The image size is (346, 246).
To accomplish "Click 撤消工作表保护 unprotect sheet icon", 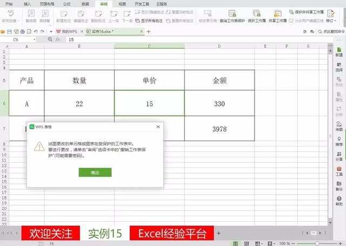I will pyautogui.click(x=232, y=14).
